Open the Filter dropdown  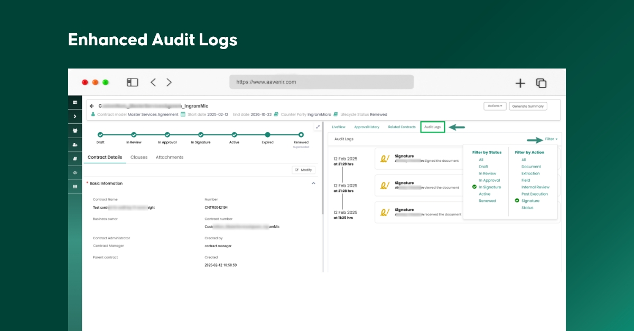point(551,139)
